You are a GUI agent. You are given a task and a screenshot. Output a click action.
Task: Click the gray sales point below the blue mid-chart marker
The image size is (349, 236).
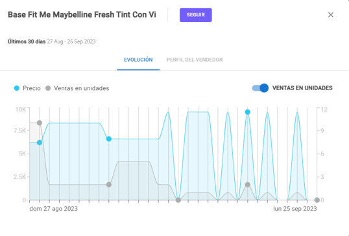pyautogui.click(x=109, y=185)
